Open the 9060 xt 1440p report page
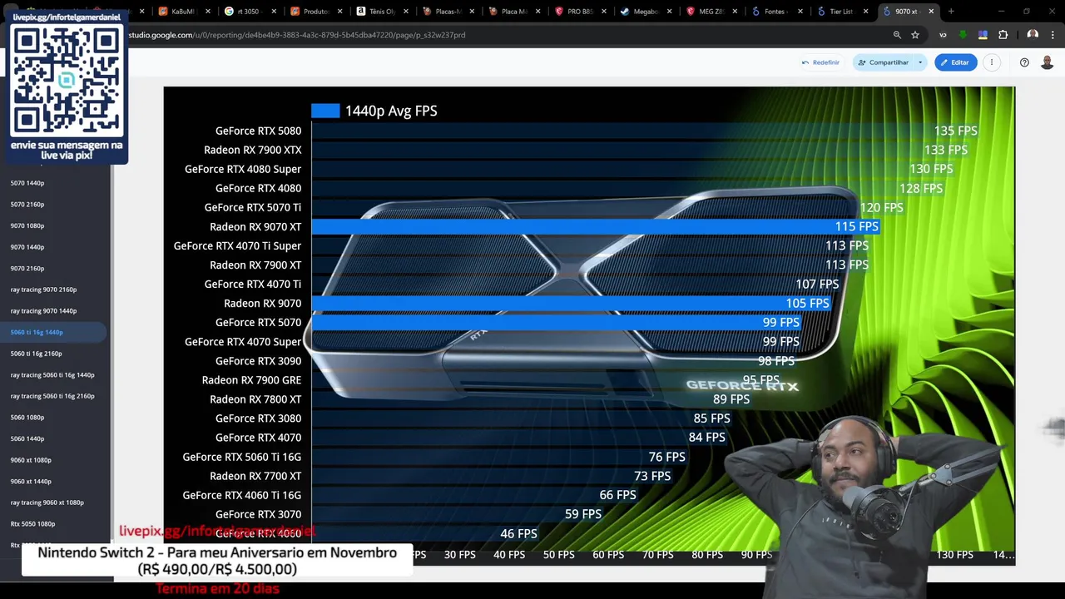This screenshot has width=1065, height=599. 31,482
